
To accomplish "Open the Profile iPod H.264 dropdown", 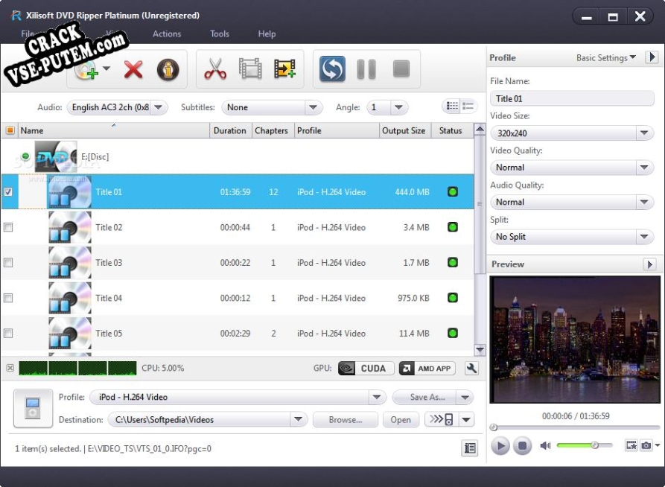I will (x=237, y=398).
